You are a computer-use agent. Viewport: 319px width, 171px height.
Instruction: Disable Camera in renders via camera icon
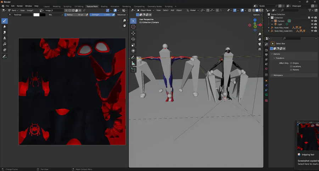pos(315,21)
